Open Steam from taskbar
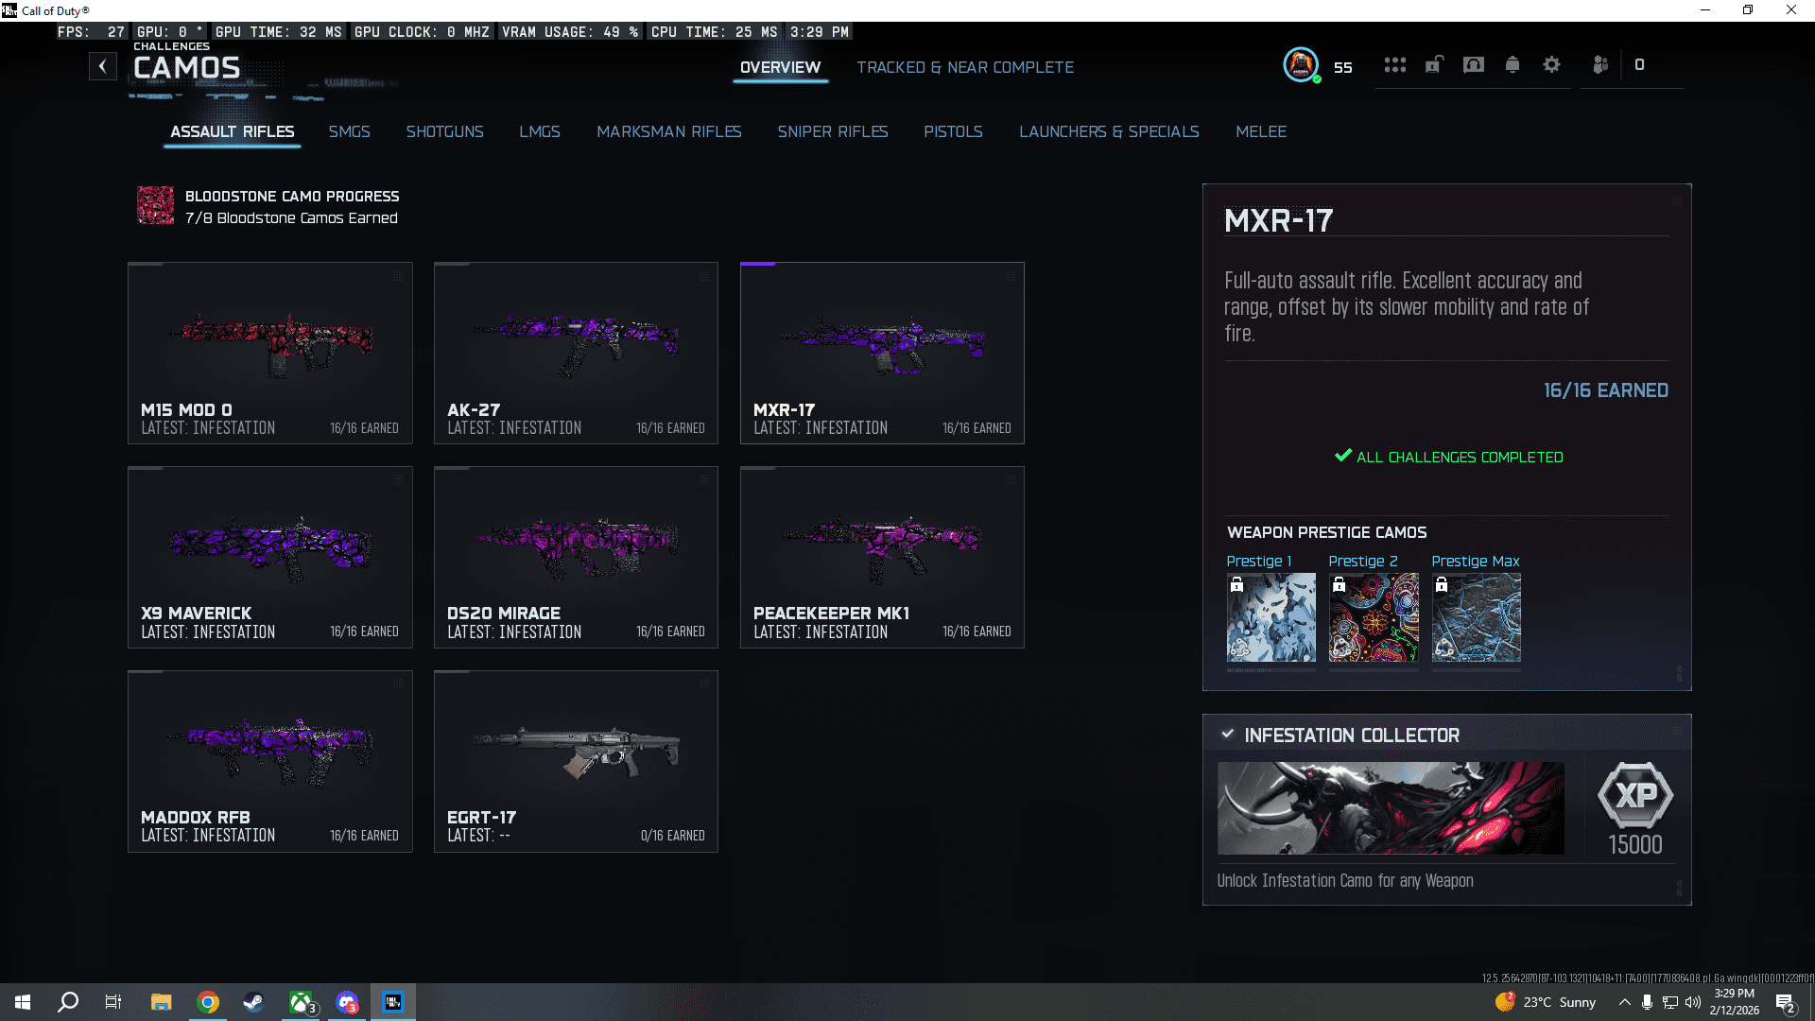The width and height of the screenshot is (1815, 1021). coord(253,1002)
